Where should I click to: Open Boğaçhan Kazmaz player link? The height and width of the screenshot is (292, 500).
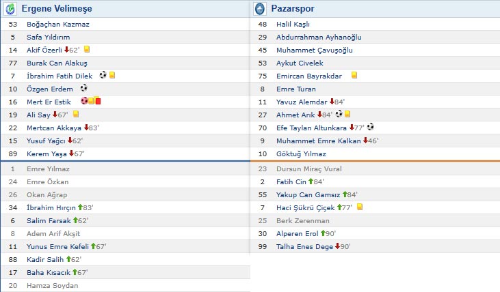click(x=57, y=24)
